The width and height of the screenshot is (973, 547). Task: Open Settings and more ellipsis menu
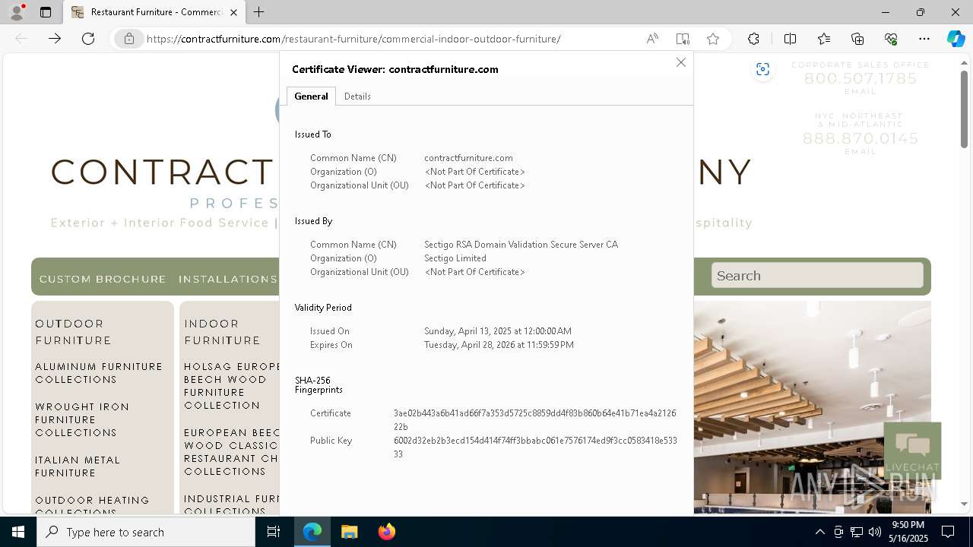tap(924, 39)
